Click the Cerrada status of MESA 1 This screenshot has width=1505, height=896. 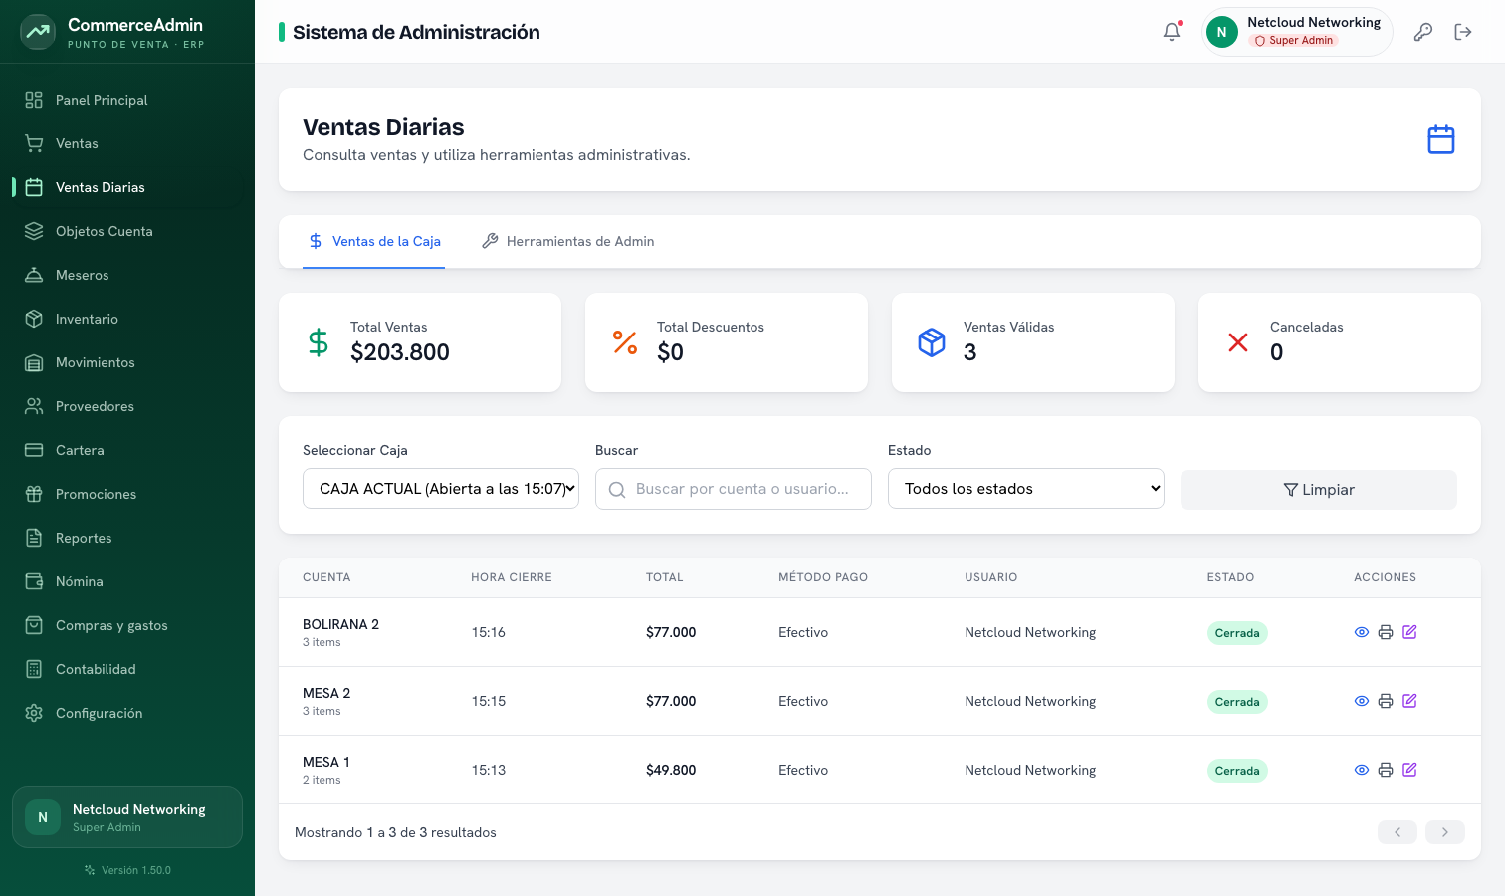1237,771
